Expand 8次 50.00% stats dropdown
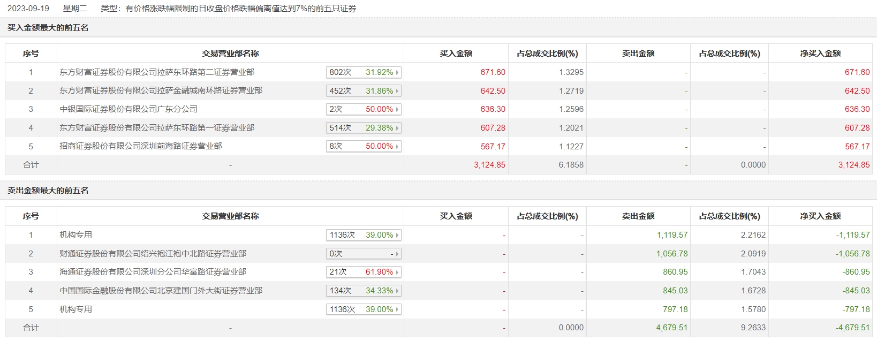 point(364,146)
